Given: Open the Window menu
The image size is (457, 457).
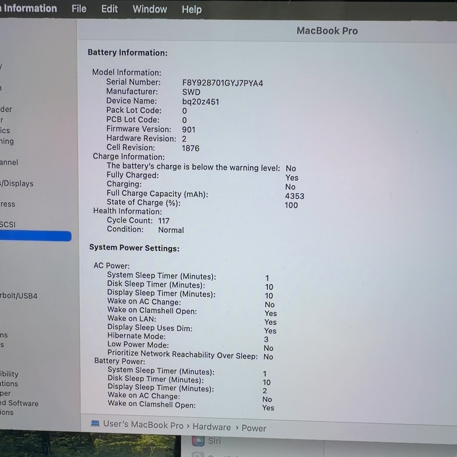Looking at the screenshot, I should pyautogui.click(x=150, y=9).
